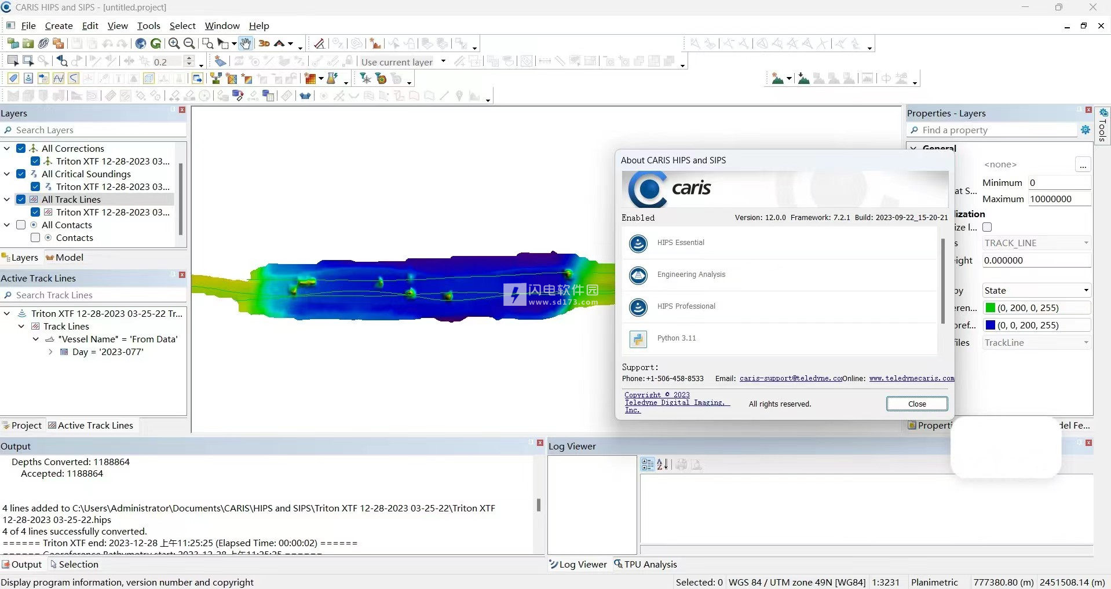The image size is (1111, 589).
Task: Select the zoom-to-area box tool
Action: (x=207, y=43)
